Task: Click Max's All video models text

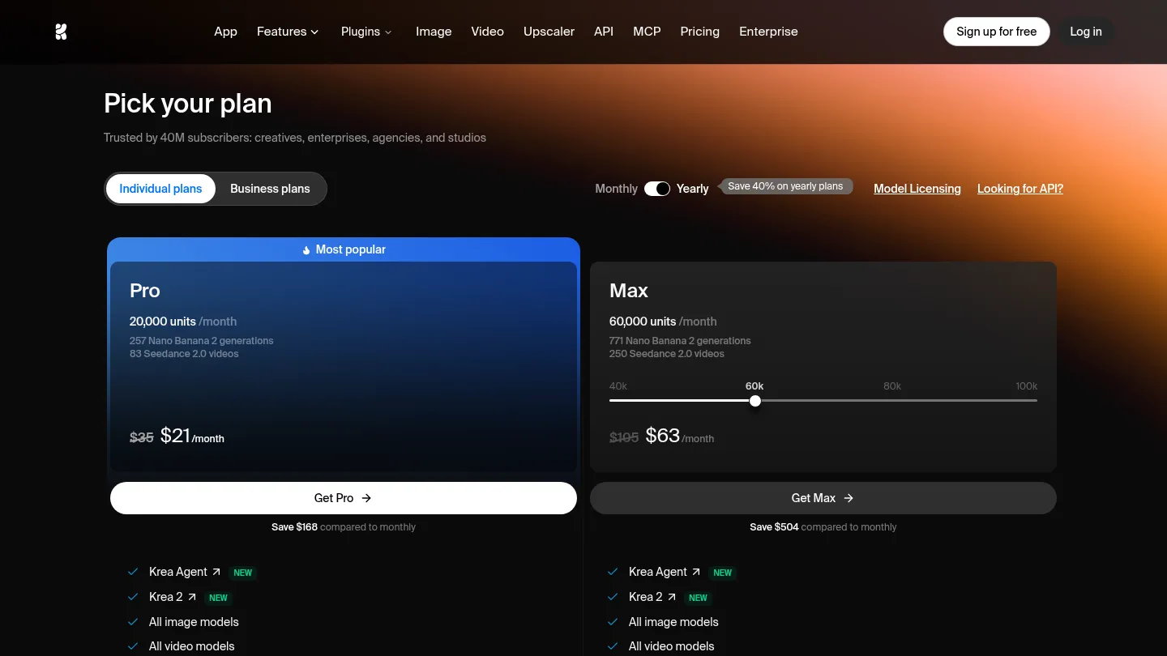Action: point(672,646)
